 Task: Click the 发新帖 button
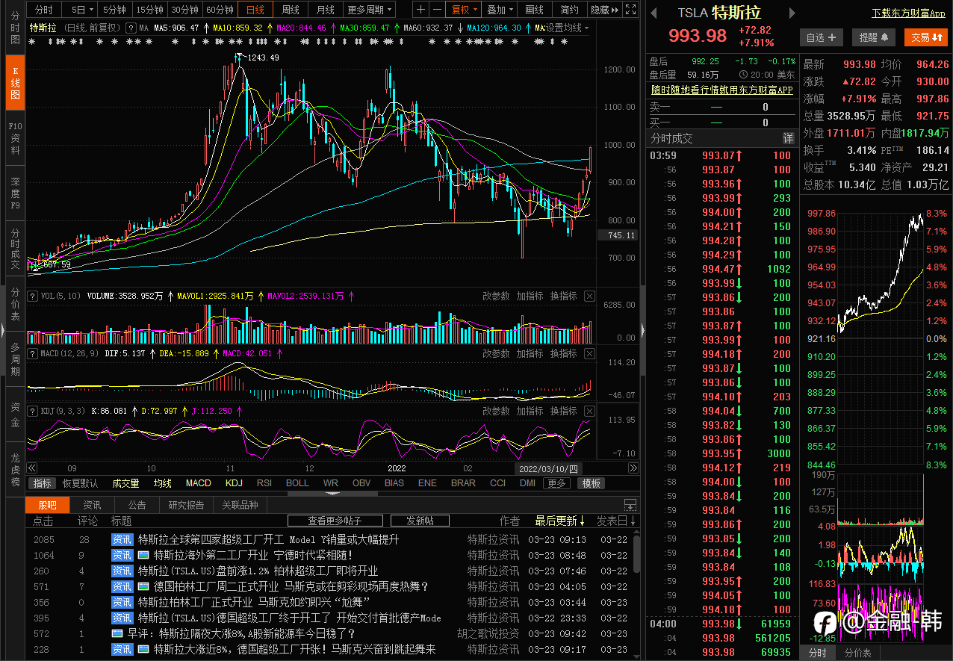click(x=419, y=521)
